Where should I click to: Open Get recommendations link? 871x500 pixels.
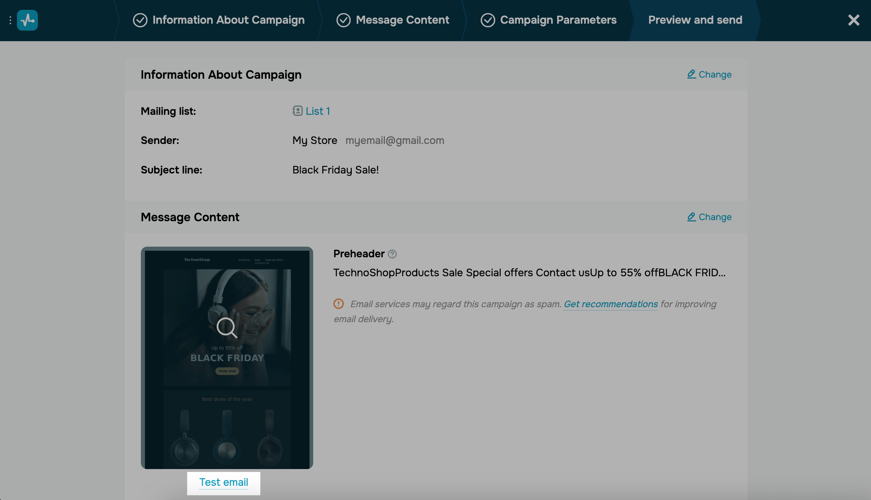pos(611,304)
